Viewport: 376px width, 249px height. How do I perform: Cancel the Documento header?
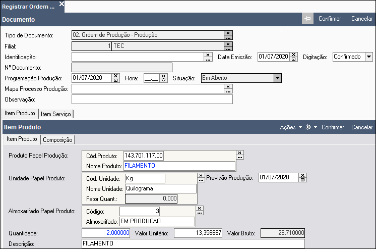coord(362,19)
